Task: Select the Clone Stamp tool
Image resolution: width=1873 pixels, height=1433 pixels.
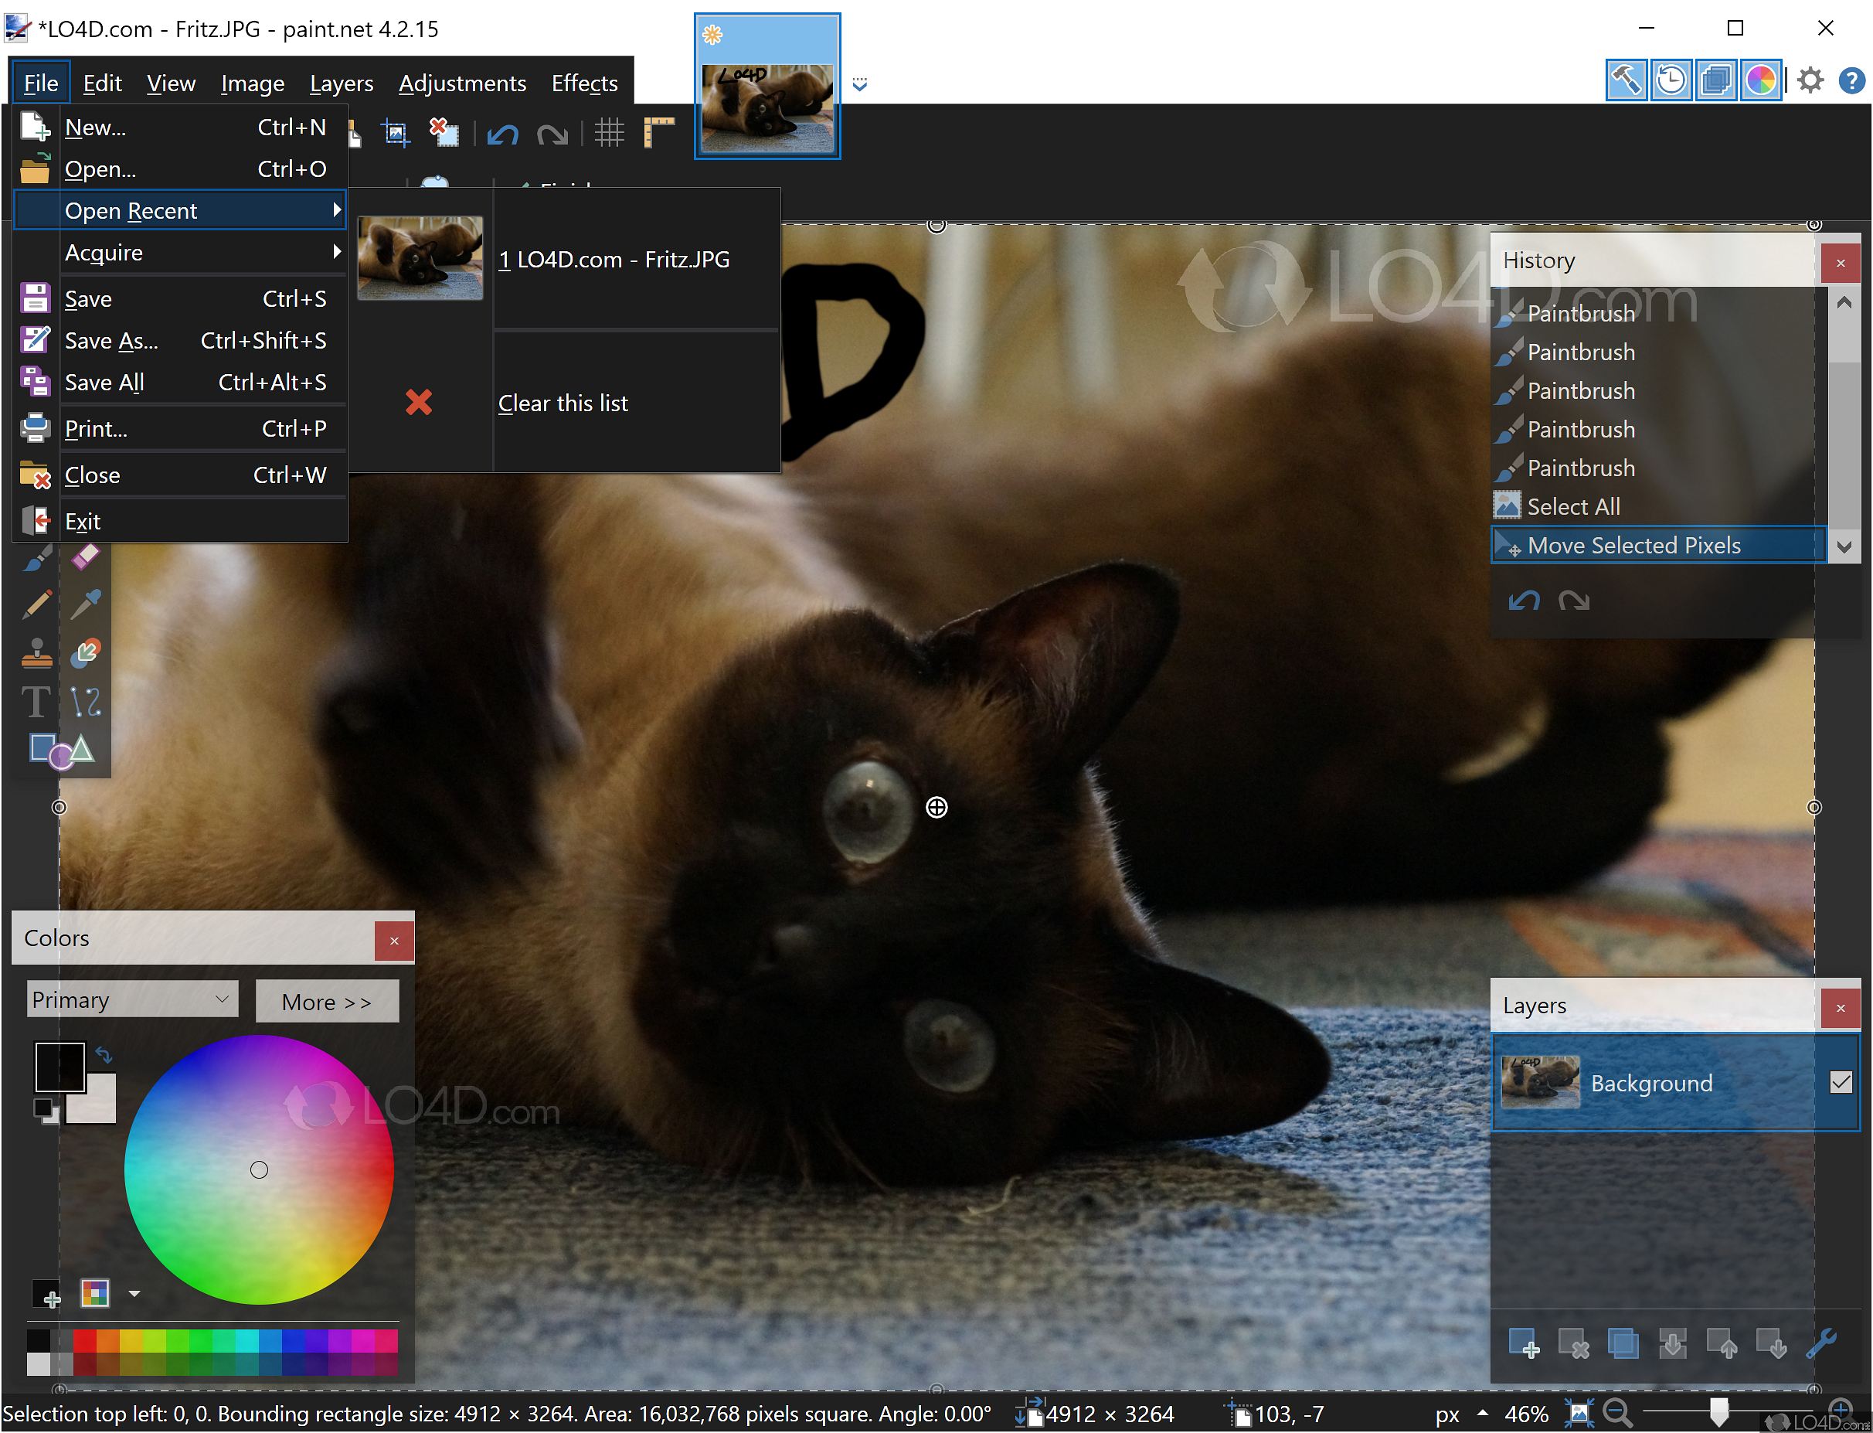Action: [x=36, y=653]
